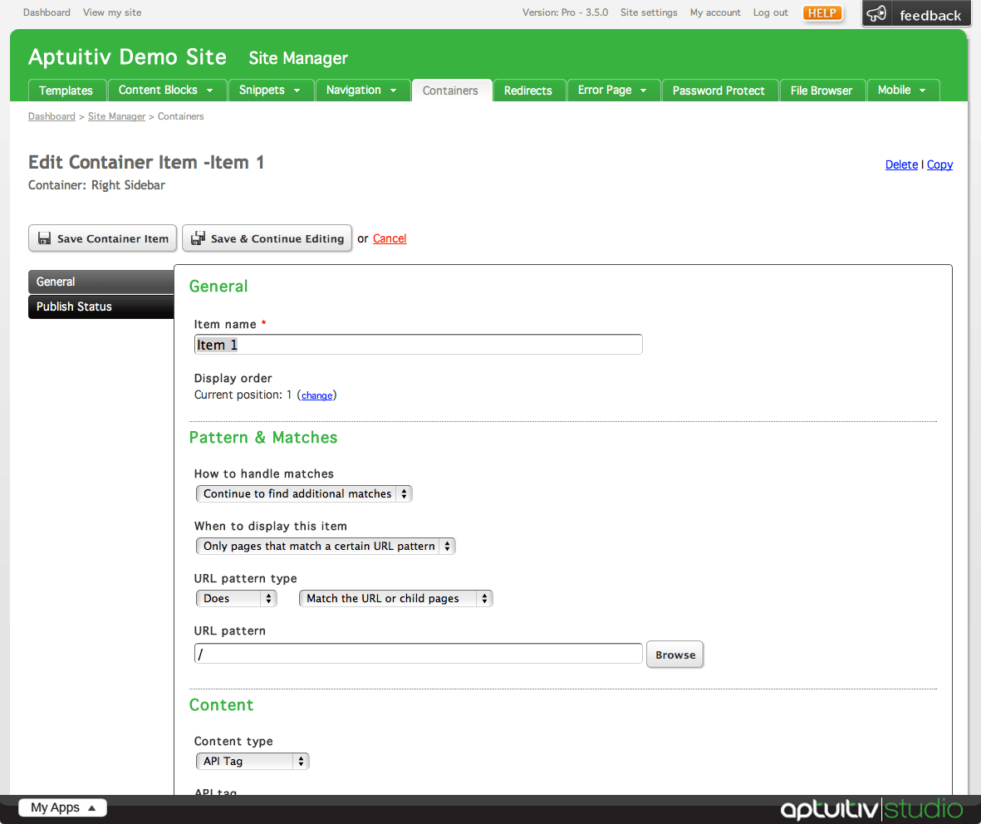This screenshot has width=981, height=824.
Task: Click the My Apps up-arrow icon
Action: (92, 807)
